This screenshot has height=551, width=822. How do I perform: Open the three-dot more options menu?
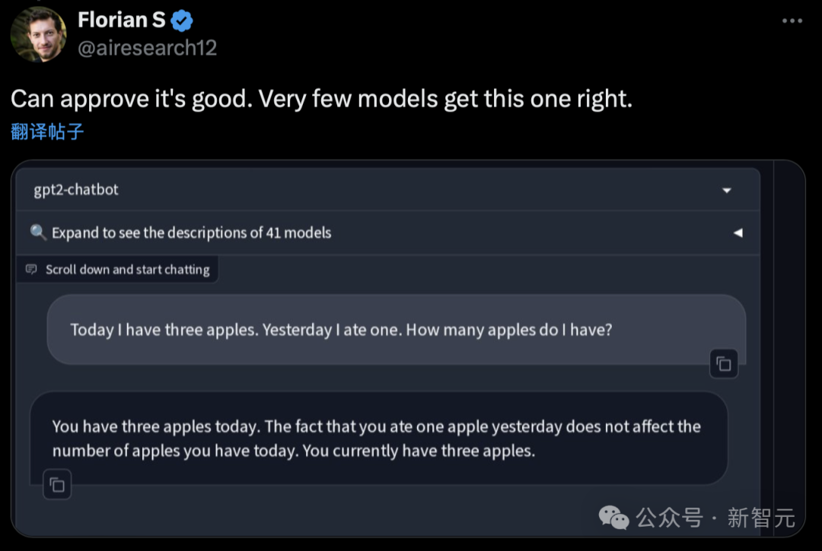(x=792, y=21)
